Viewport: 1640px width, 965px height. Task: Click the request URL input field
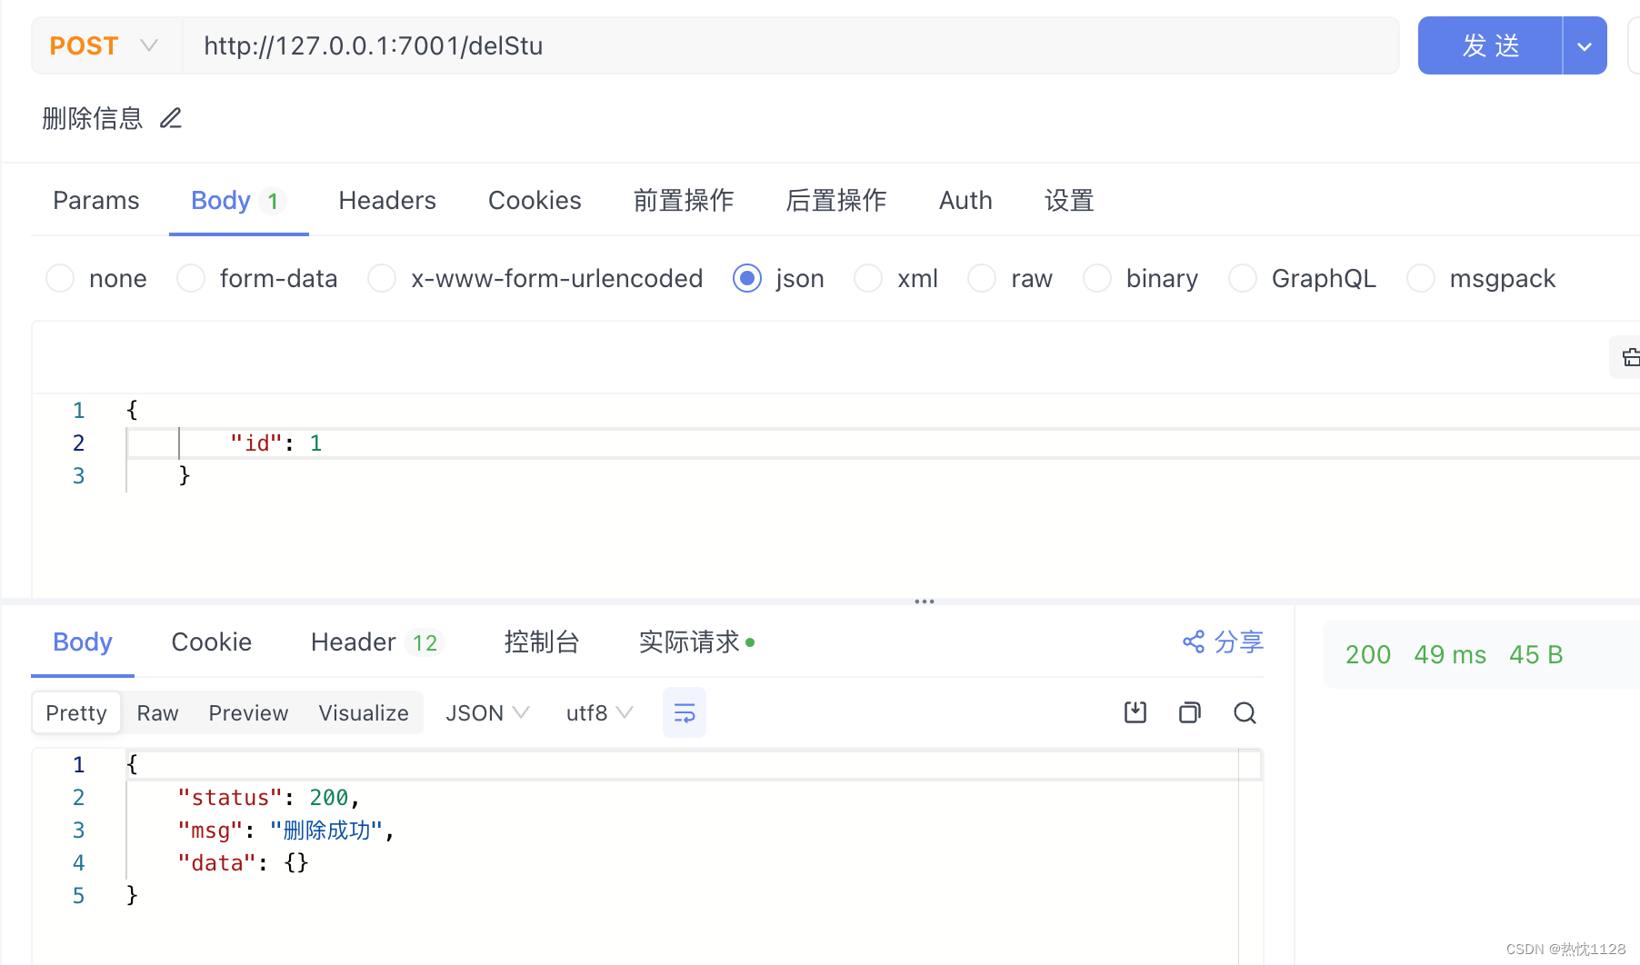click(791, 45)
